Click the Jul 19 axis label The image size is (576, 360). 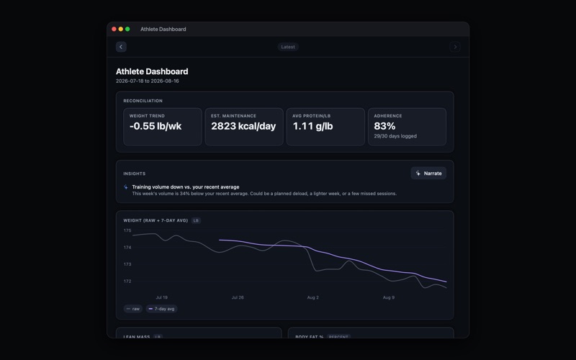click(161, 297)
